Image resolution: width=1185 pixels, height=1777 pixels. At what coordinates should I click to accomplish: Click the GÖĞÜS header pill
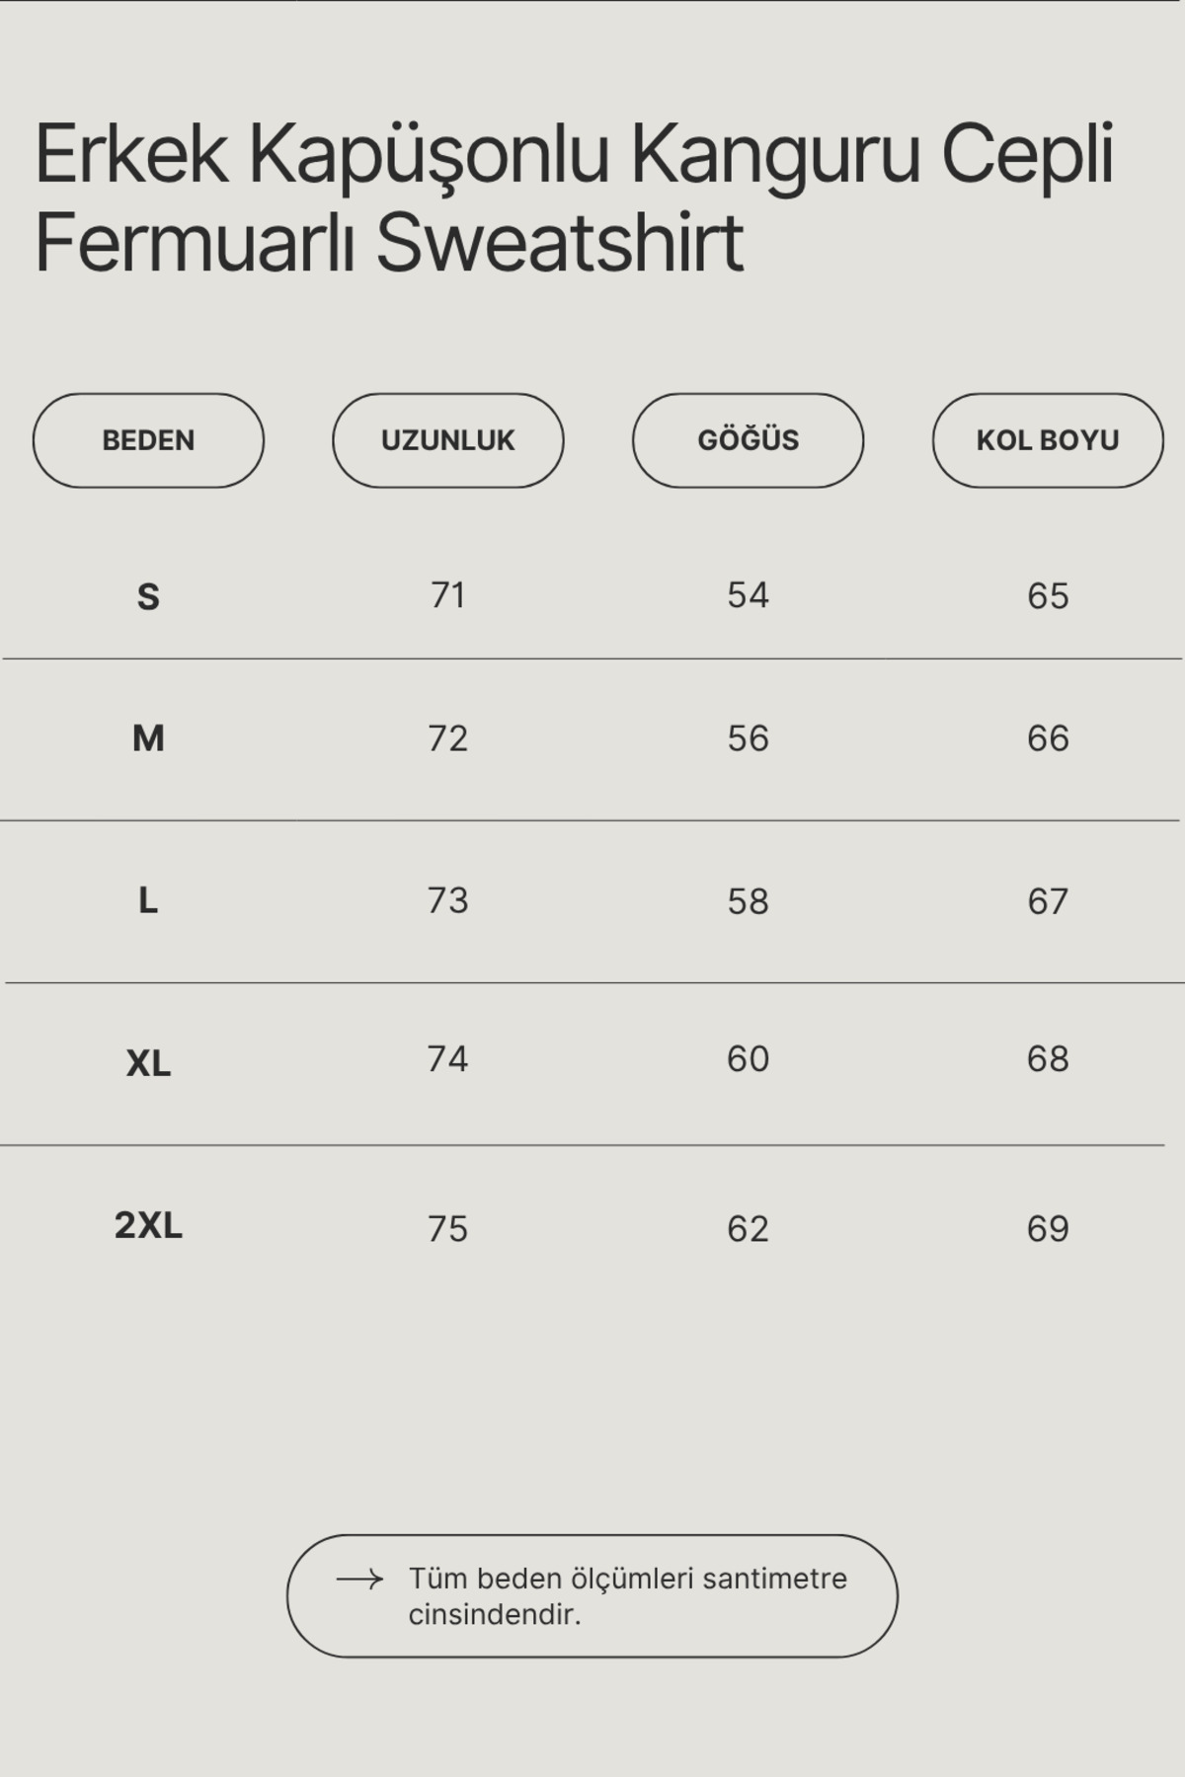click(x=748, y=440)
